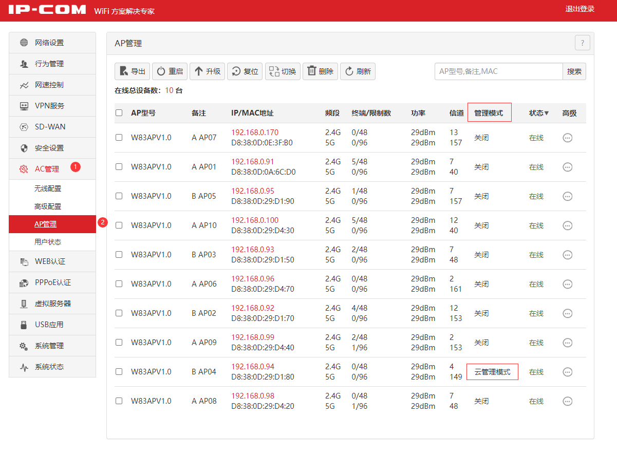Screen dimensions: 617x454
Task: Open 虚拟服务器 in sidebar
Action: pos(52,304)
